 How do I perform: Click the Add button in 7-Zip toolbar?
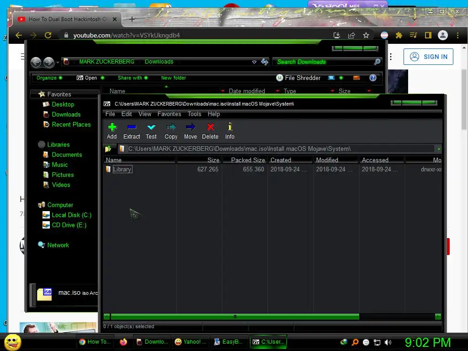click(112, 131)
